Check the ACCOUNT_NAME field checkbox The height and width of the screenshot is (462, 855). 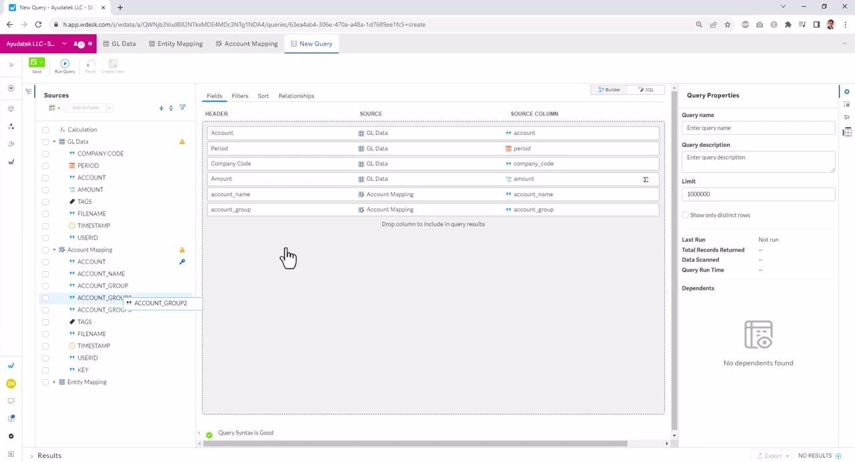pyautogui.click(x=45, y=274)
